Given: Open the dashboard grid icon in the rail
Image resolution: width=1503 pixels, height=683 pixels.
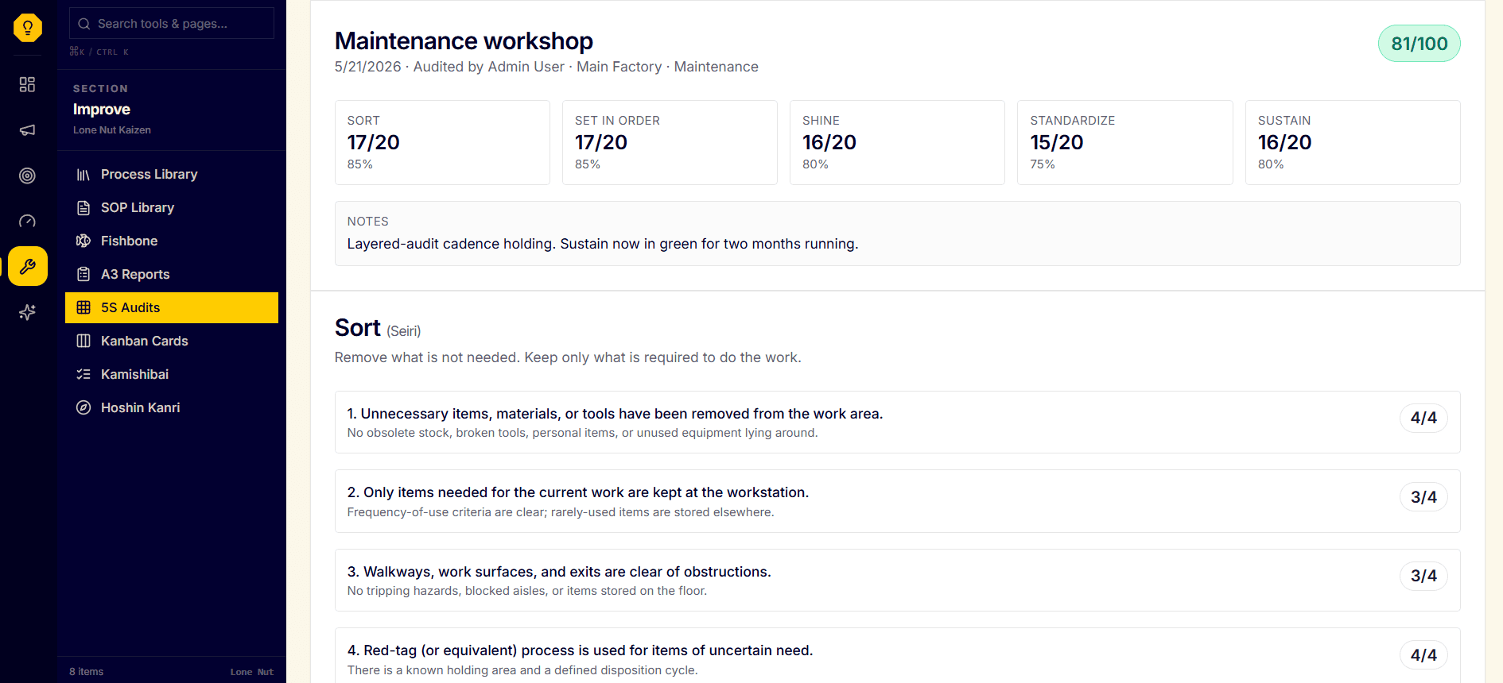Looking at the screenshot, I should (28, 84).
